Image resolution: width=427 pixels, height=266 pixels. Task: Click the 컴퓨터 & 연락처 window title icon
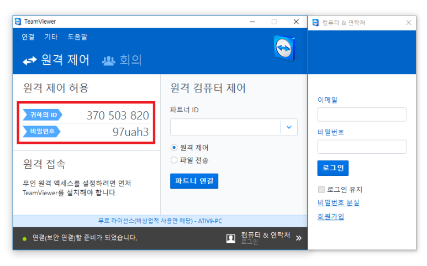click(315, 22)
